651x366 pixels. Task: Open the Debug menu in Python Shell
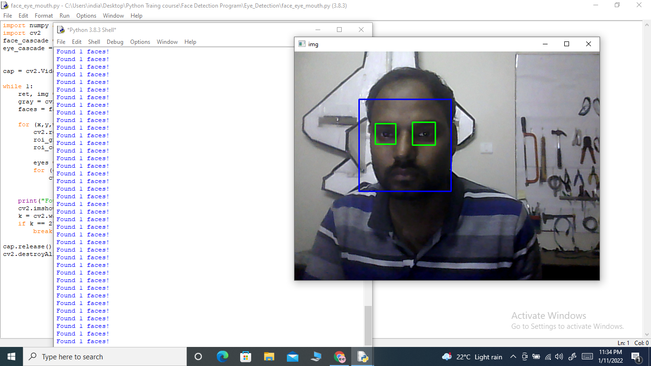point(115,42)
